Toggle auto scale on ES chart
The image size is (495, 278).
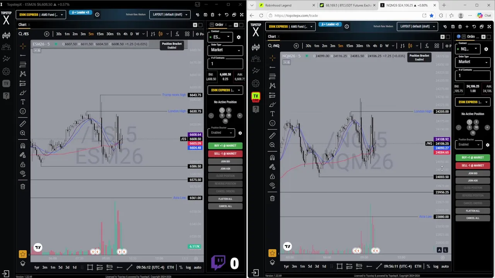pyautogui.click(x=197, y=267)
